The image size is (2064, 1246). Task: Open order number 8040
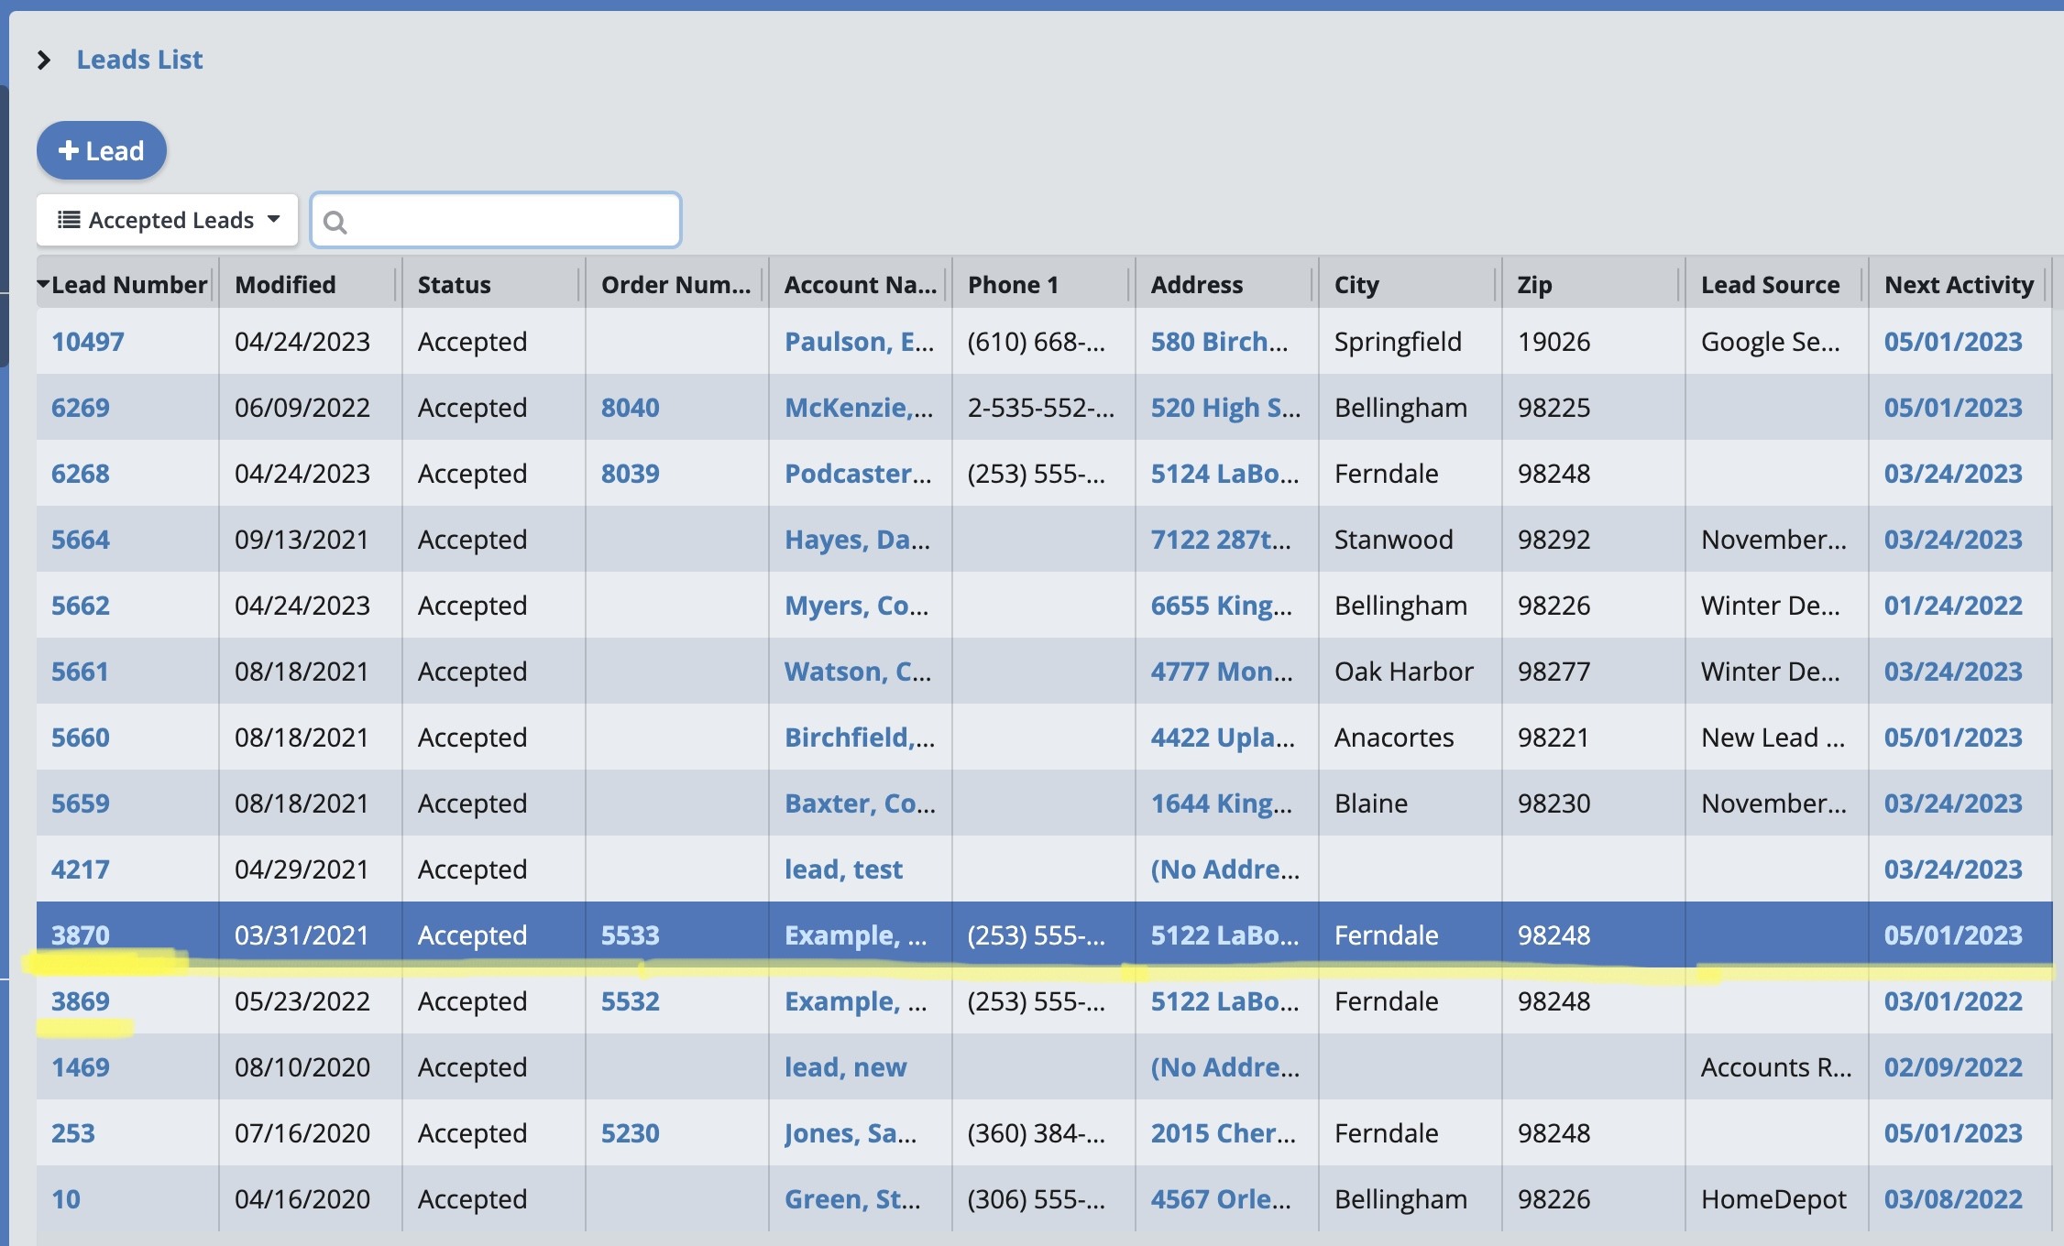[630, 408]
